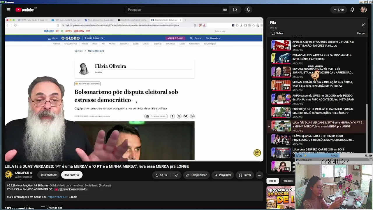This screenshot has width=373, height=210.
Task: Expand the description with ...mais
Action: 73,197
